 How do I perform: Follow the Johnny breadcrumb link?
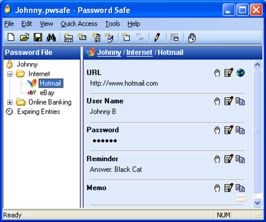pos(109,52)
